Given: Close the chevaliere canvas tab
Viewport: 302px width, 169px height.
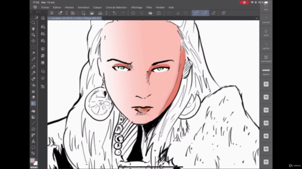Looking at the screenshot, I should pyautogui.click(x=49, y=18).
